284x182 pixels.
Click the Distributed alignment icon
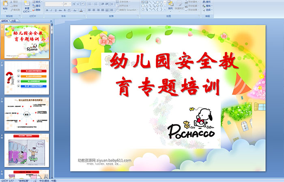pyautogui.click(x=107, y=10)
